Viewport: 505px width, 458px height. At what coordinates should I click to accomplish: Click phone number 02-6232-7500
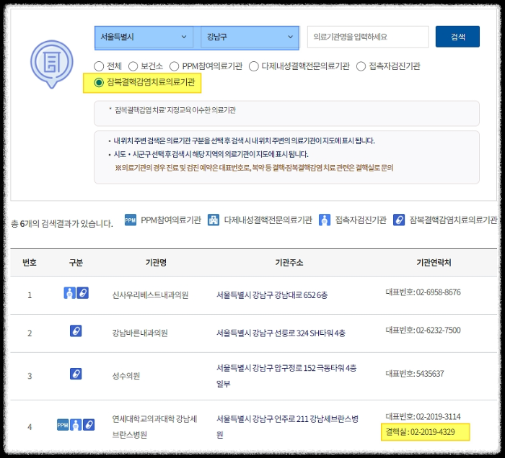[x=438, y=330]
